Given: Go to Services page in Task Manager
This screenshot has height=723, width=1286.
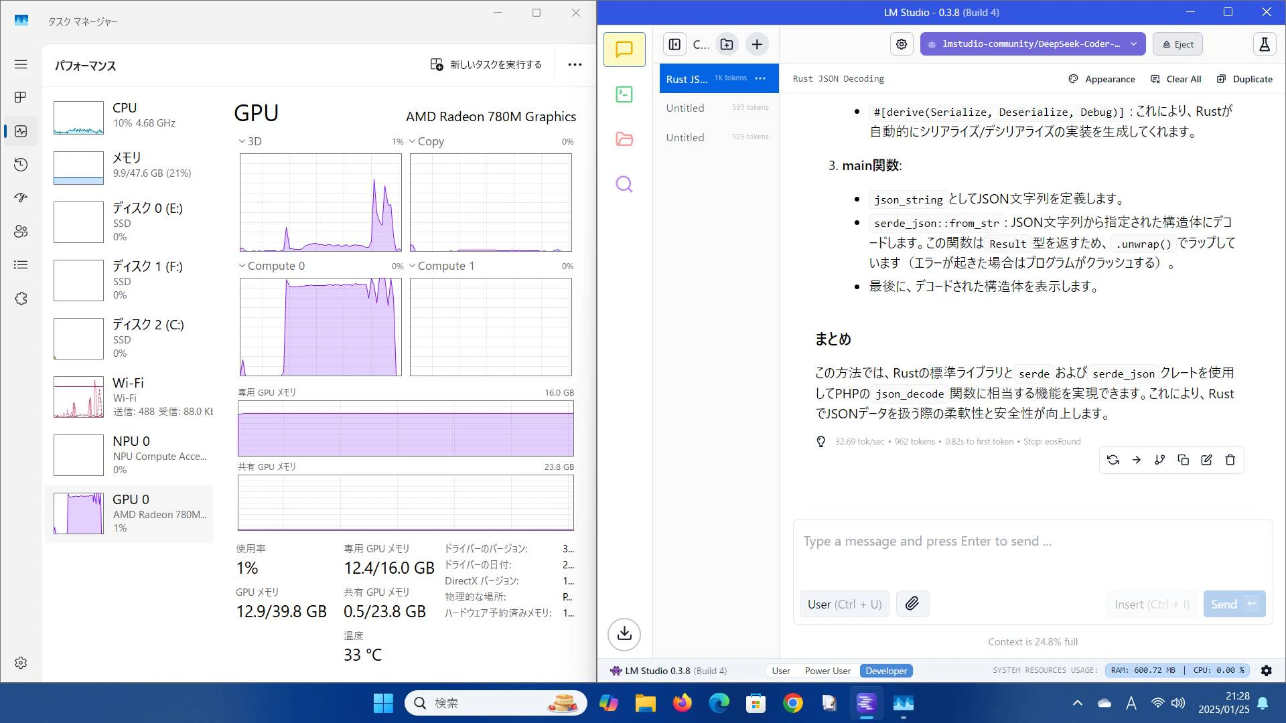Looking at the screenshot, I should click(x=21, y=299).
